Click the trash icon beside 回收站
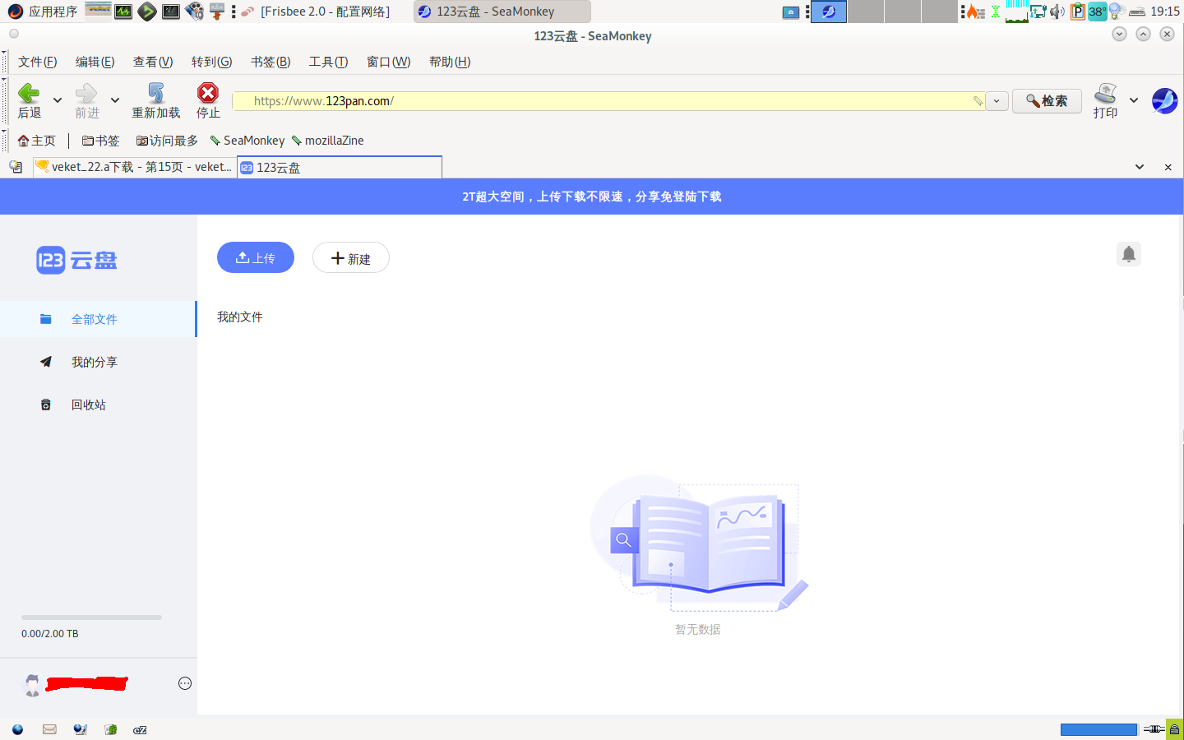Viewport: 1184px width, 740px height. click(x=46, y=405)
